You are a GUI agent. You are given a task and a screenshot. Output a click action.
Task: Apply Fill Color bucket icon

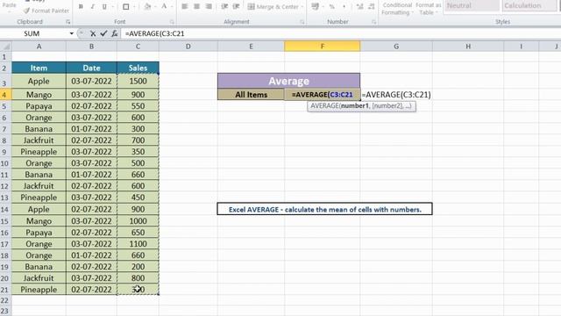click(x=147, y=6)
